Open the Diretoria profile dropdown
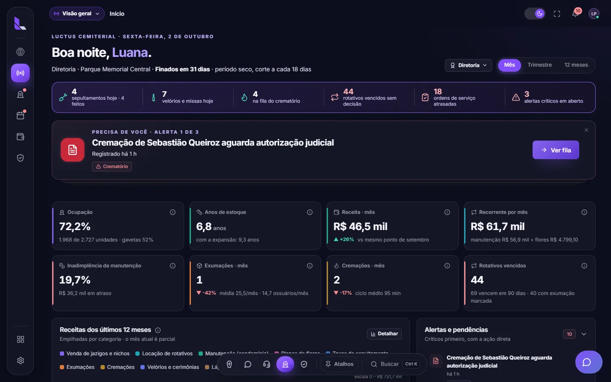611x382 pixels. click(468, 65)
